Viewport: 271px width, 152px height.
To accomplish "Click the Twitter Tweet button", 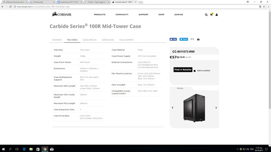I will (183, 39).
